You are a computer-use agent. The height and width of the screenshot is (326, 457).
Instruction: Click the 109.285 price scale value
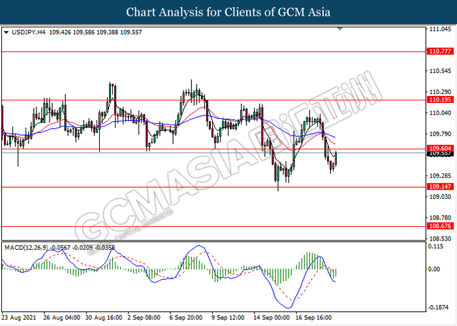pyautogui.click(x=440, y=176)
